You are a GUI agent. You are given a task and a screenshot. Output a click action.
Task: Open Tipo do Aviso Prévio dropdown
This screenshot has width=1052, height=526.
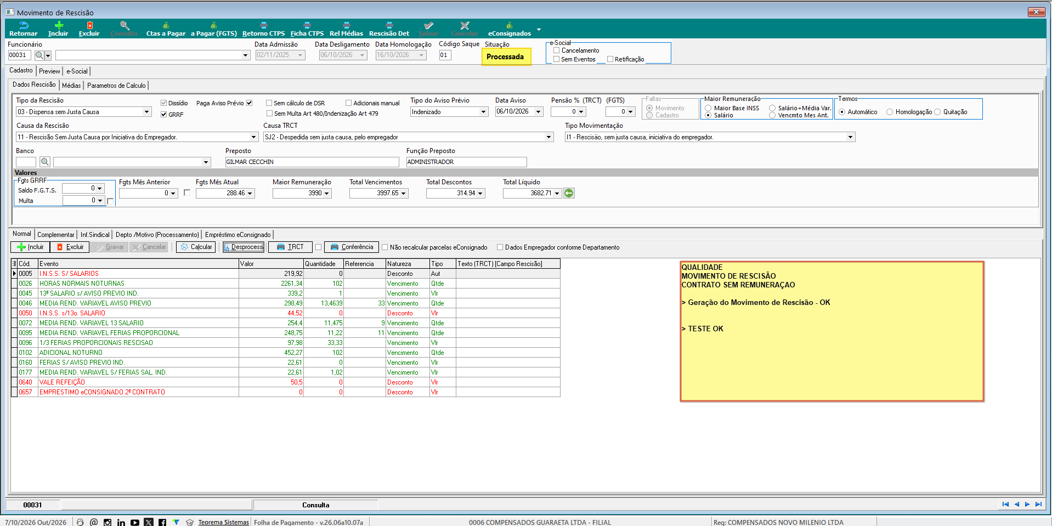pos(483,112)
